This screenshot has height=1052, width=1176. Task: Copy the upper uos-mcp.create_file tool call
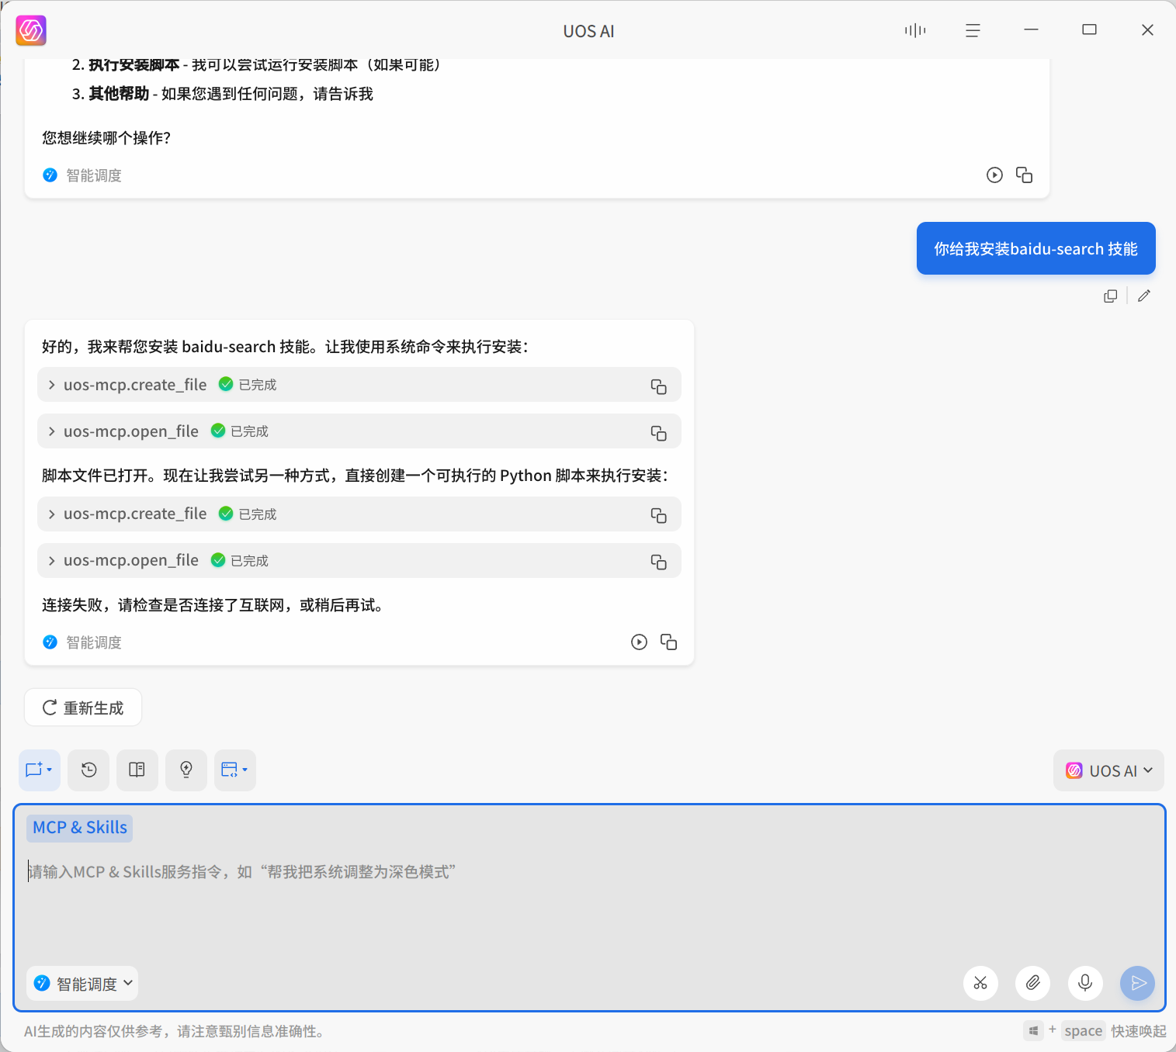(x=659, y=386)
